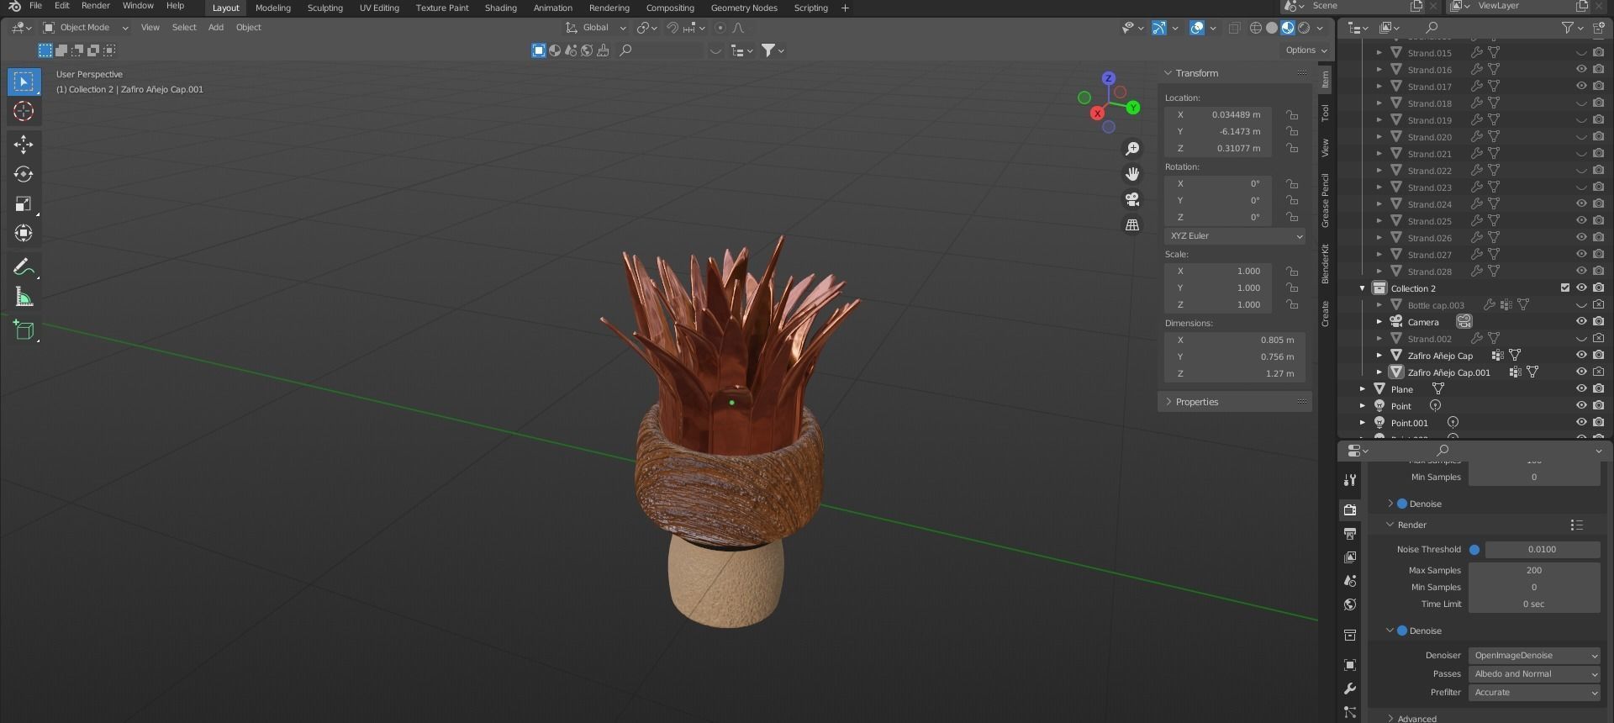Disable Strand.028 in renders
The image size is (1614, 723).
click(1598, 272)
